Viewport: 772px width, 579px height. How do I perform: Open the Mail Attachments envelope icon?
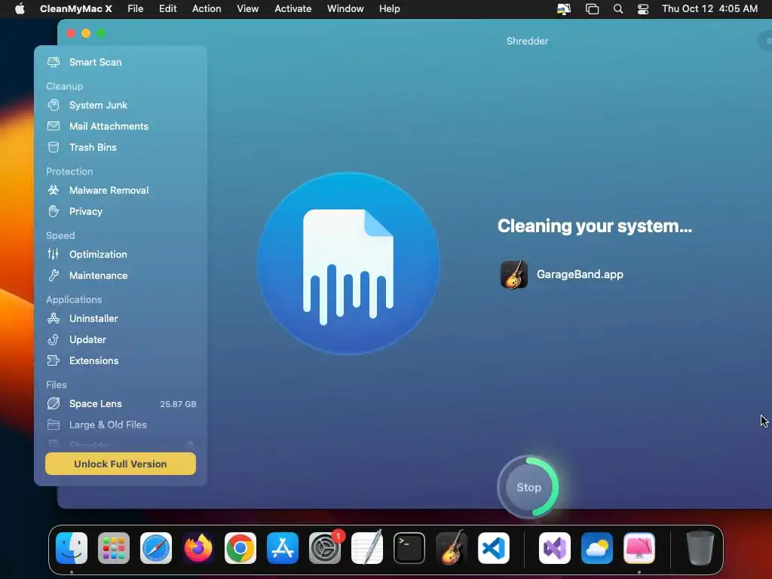[54, 126]
